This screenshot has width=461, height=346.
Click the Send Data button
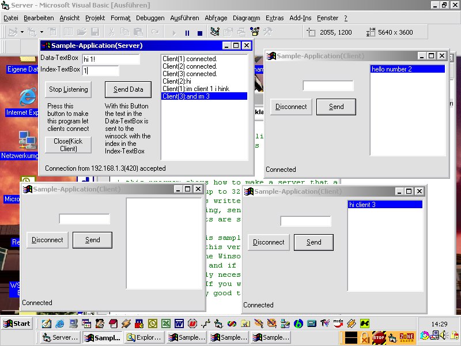(128, 89)
